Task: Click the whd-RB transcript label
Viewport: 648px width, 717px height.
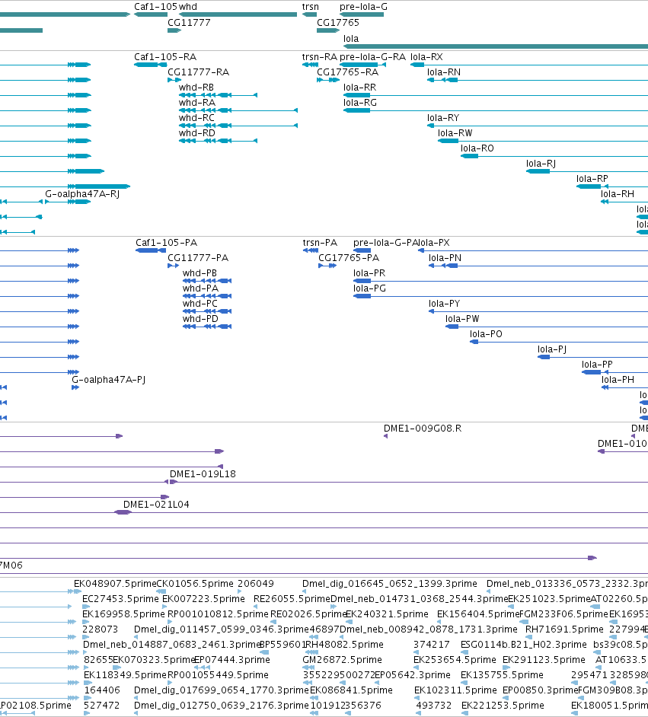Action: 196,87
